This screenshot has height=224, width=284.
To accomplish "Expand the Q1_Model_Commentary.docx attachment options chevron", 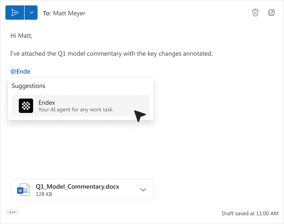I will [x=143, y=190].
